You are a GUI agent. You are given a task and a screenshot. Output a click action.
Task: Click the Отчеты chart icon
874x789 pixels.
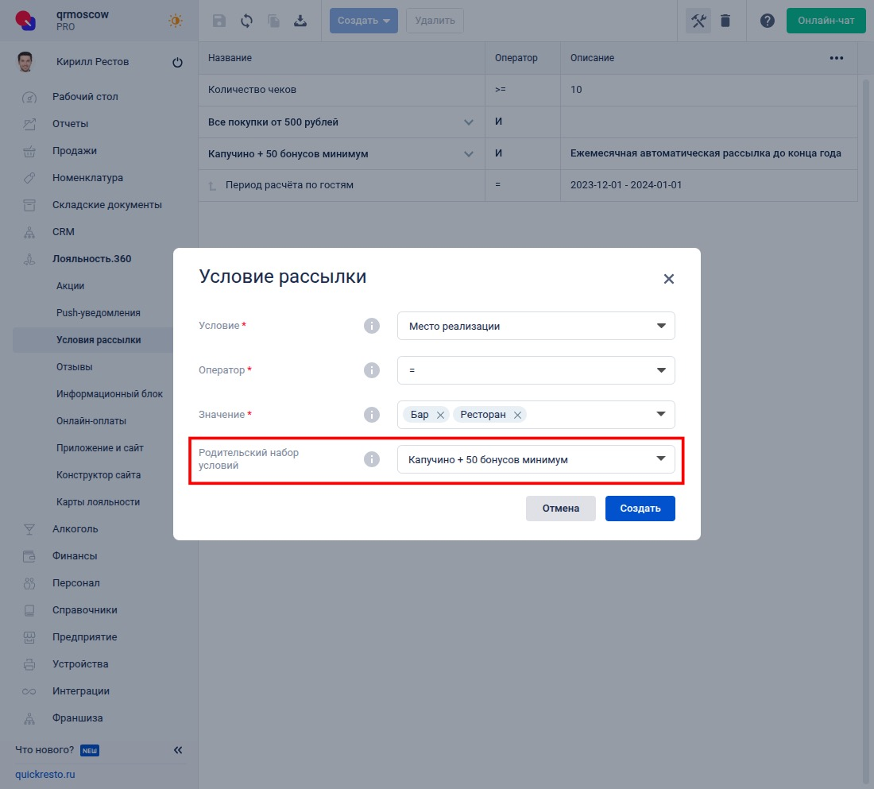29,124
